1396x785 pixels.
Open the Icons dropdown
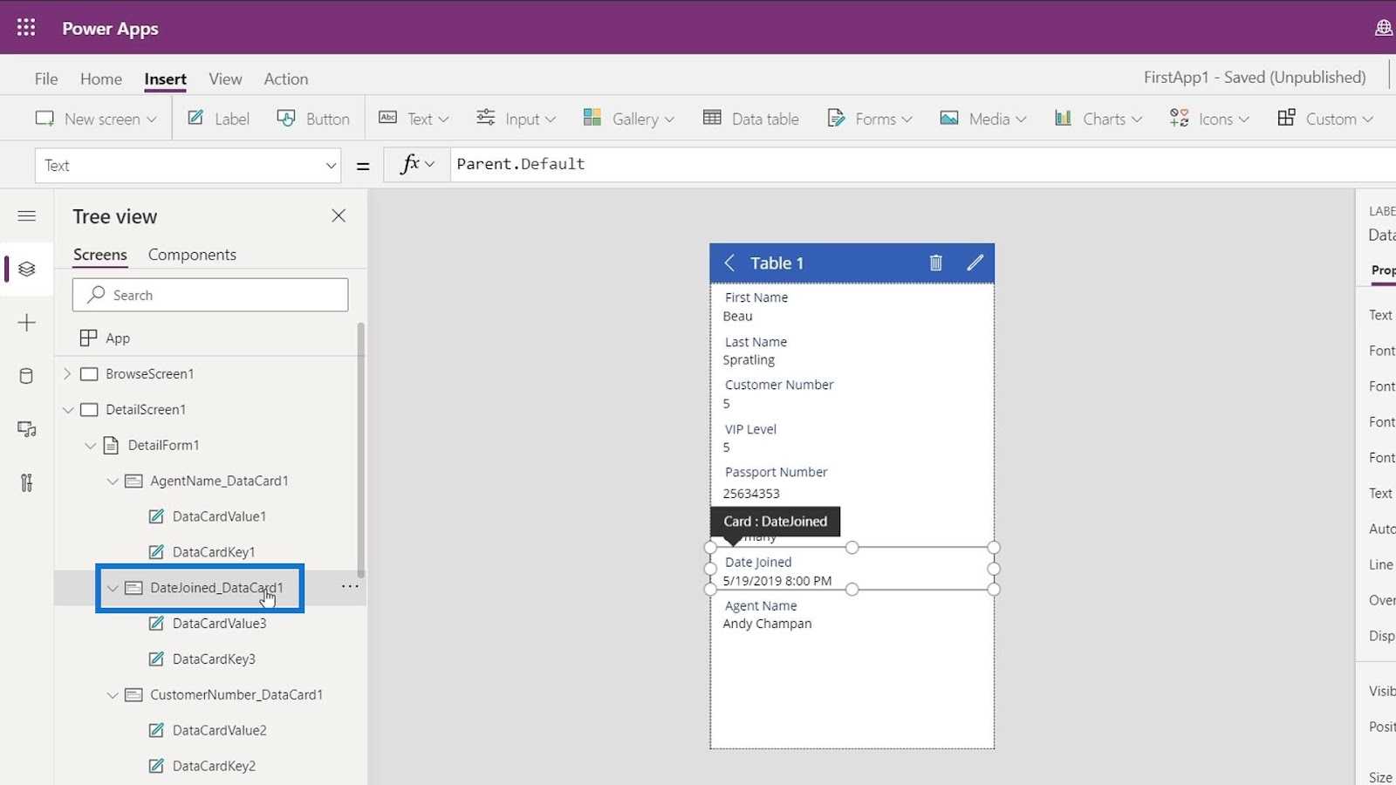point(1209,119)
